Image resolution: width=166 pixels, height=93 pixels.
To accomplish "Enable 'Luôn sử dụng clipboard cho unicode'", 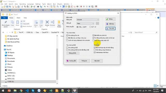I will click(67, 40).
